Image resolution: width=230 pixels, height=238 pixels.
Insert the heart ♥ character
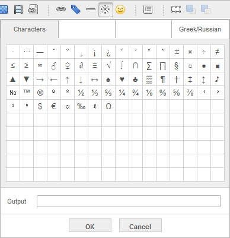click(122, 79)
